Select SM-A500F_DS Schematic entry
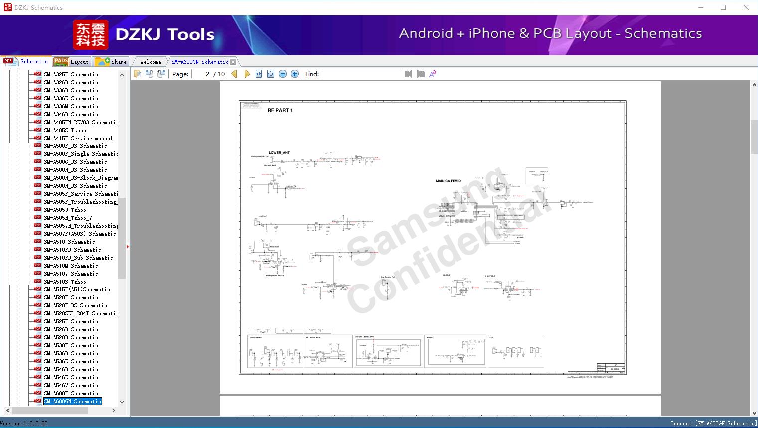Screen dimensions: 758x428 [75, 146]
